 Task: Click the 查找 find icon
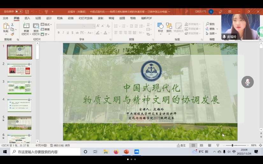[210, 24]
